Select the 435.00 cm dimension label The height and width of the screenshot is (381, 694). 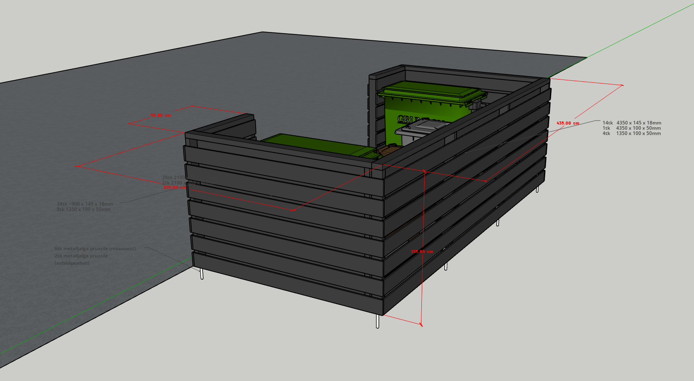pyautogui.click(x=568, y=123)
